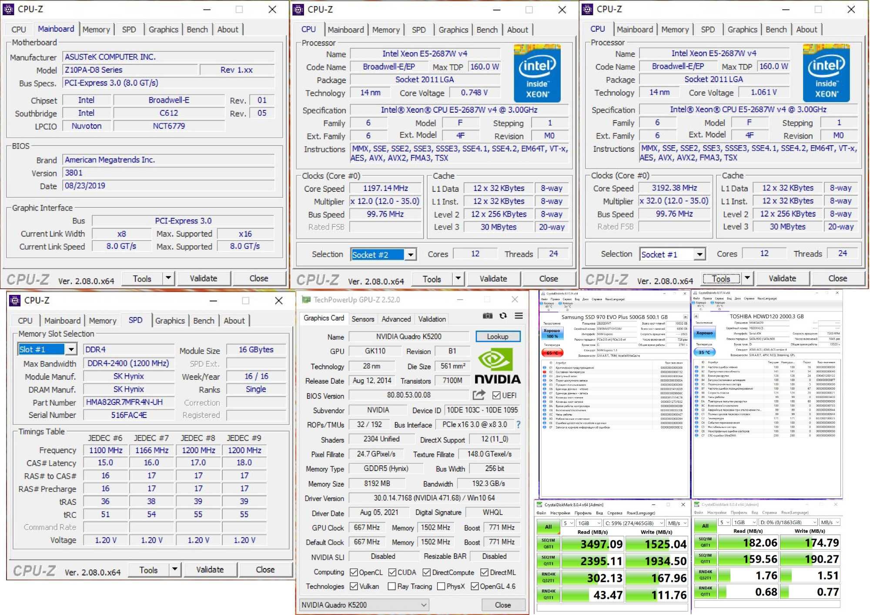Click the GPU-Z screenshot camera icon

pos(488,316)
